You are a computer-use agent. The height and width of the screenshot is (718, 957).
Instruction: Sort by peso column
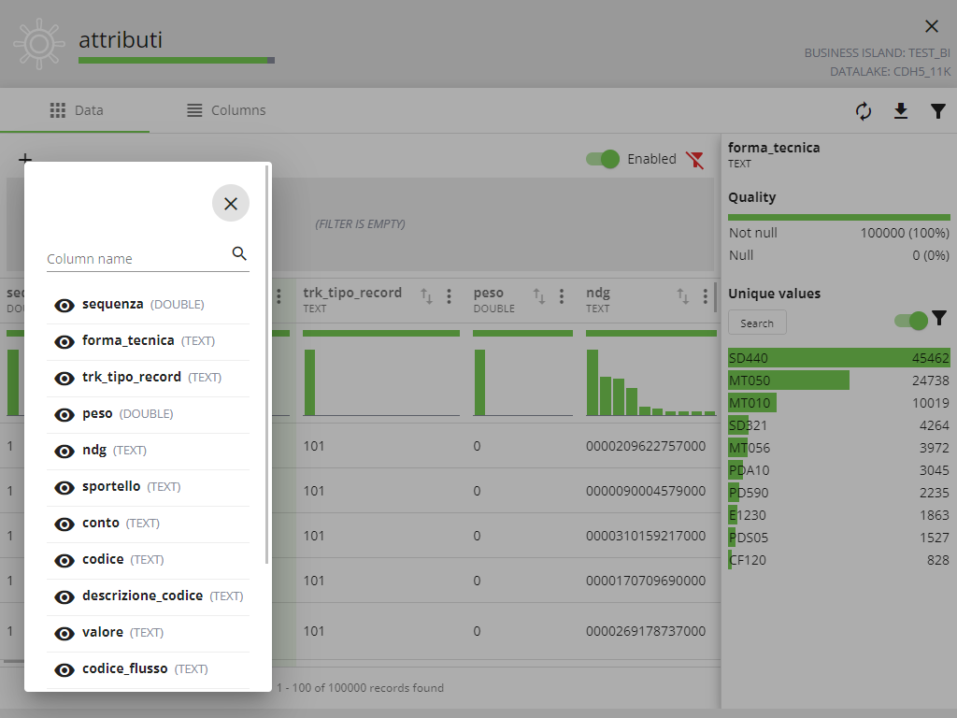point(538,296)
